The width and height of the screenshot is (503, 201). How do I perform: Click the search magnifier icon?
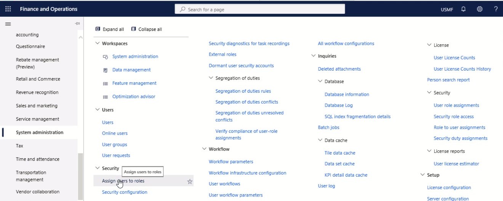183,9
